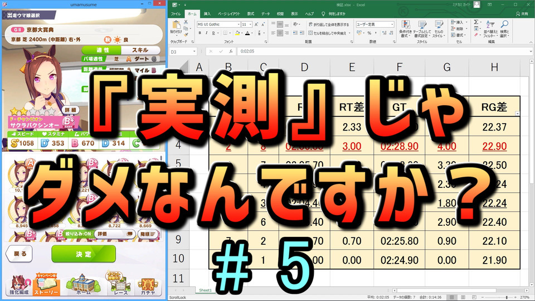
Task: Click the 詳細 details button in game
Action: coord(71,110)
